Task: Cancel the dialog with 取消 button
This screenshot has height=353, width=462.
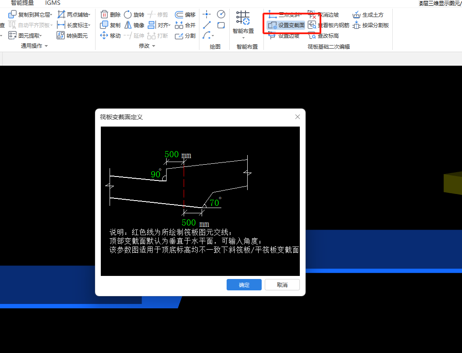Action: click(x=282, y=285)
